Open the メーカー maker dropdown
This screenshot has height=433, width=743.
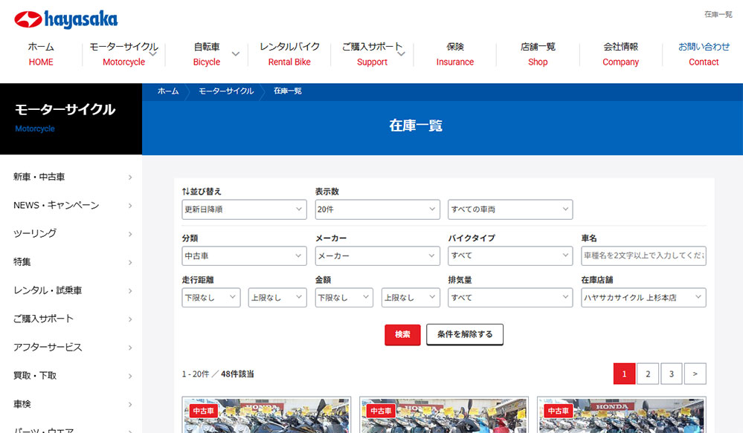[377, 255]
